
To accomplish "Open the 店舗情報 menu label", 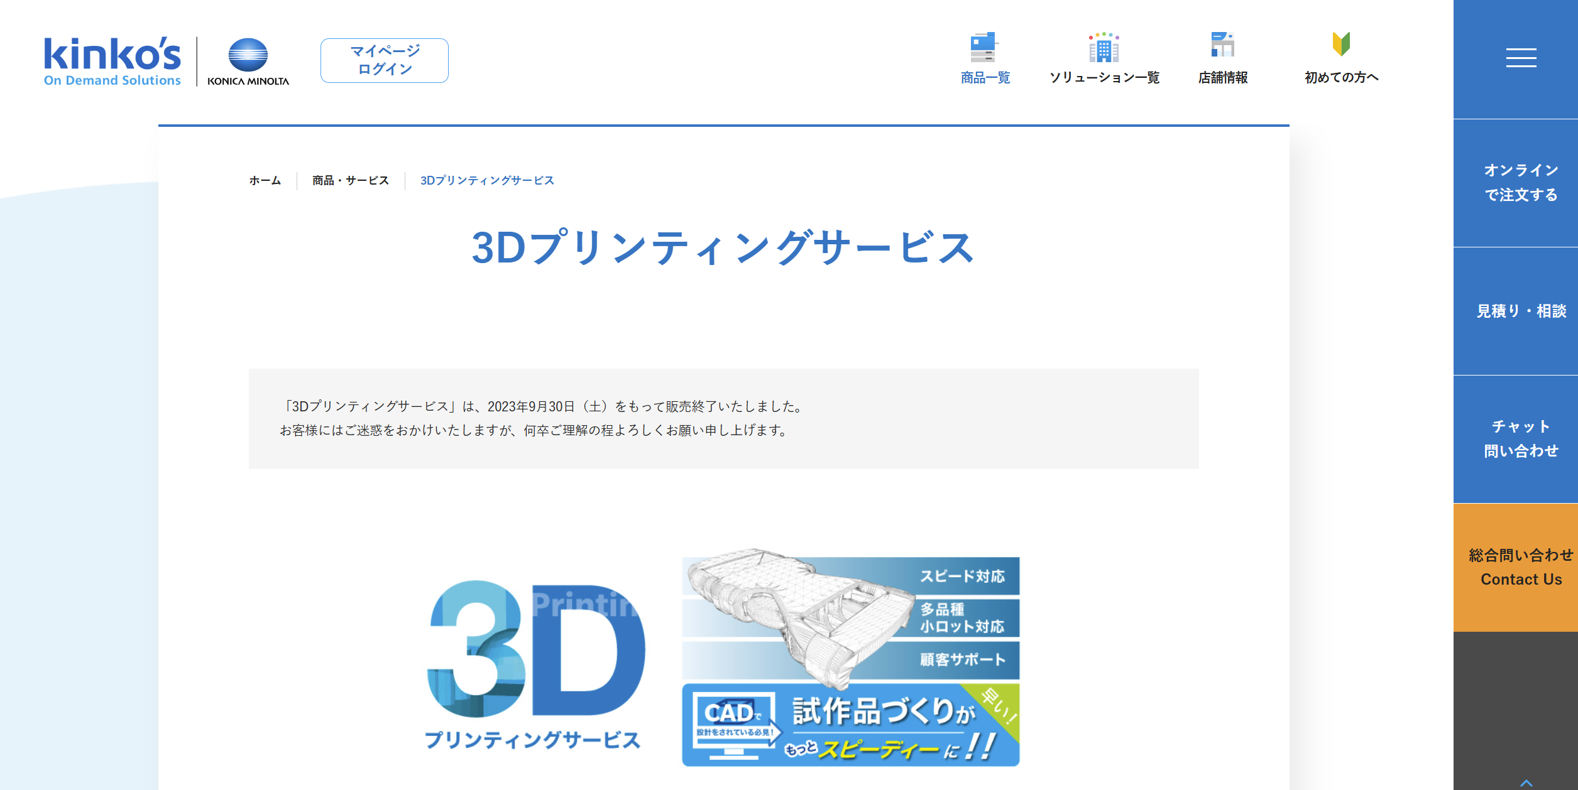I will (x=1223, y=78).
